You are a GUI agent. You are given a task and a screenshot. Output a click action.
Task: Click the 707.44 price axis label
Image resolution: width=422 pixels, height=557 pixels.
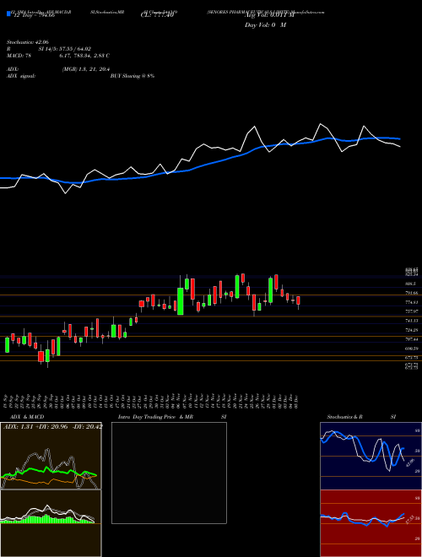411,339
